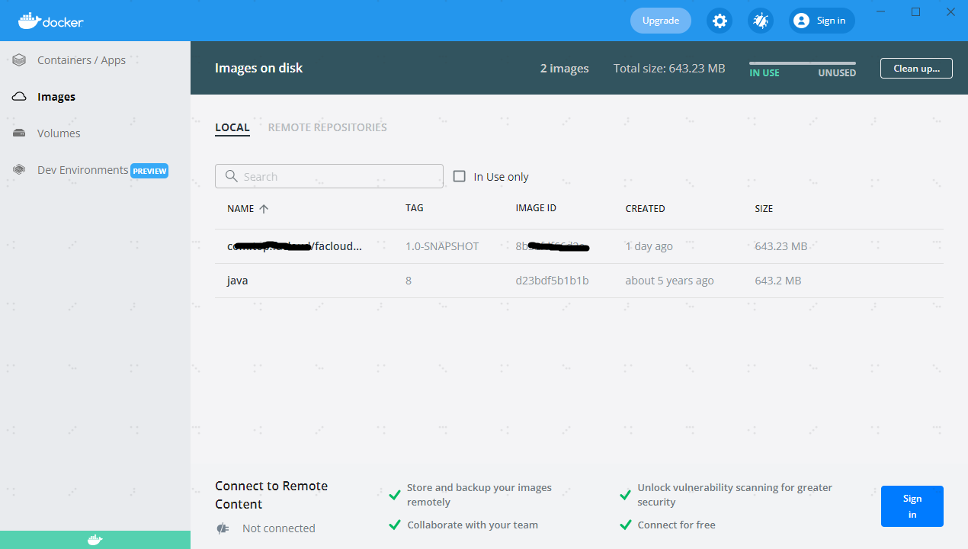Minimize the Docker Desktop window
968x549 pixels.
[x=881, y=11]
